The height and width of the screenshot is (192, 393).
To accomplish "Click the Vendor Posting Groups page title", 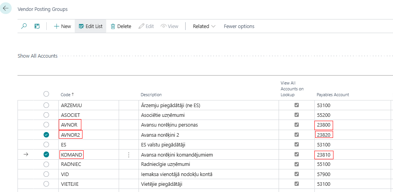I will [x=43, y=9].
